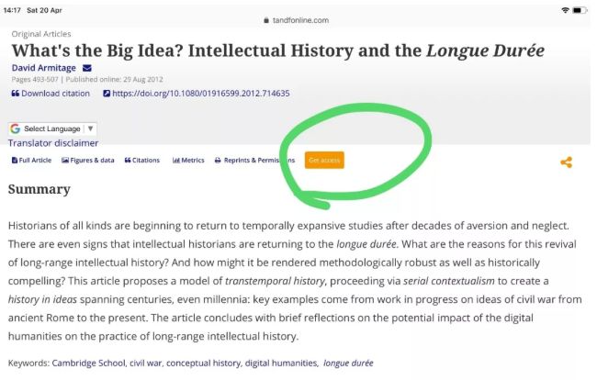The image size is (597, 380).
Task: Click the email envelope icon beside David Armitage
Action: coord(87,68)
